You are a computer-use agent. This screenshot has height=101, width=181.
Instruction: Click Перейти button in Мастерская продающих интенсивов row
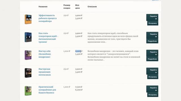tap(152, 71)
